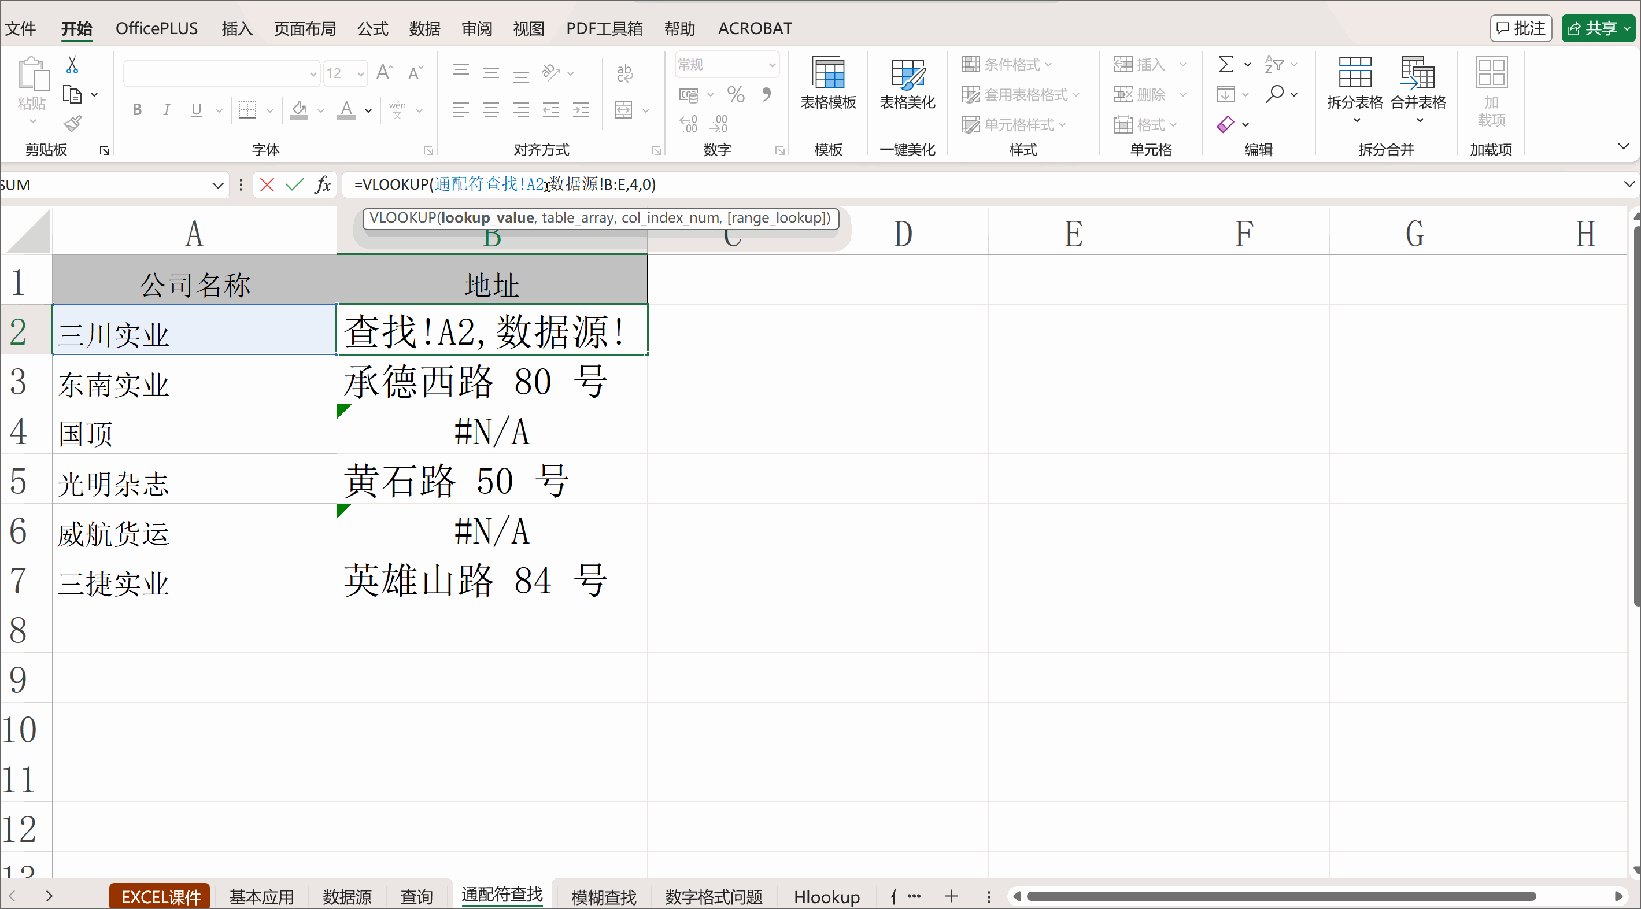Expand the fill color dropdown arrow

click(321, 109)
